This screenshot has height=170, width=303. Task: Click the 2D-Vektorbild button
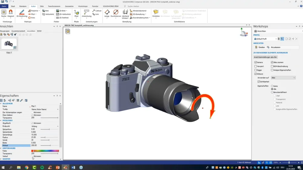click(x=63, y=14)
